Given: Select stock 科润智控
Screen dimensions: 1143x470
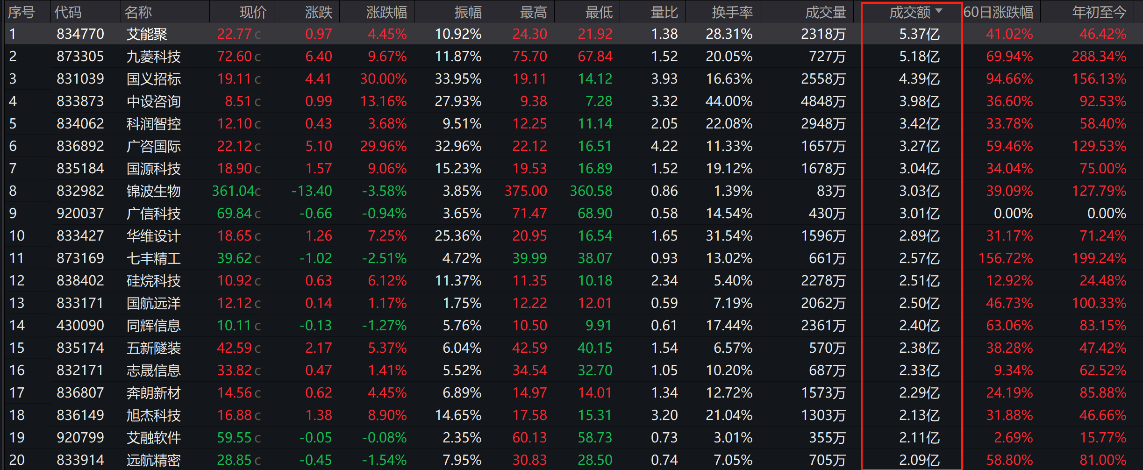Looking at the screenshot, I should coord(153,124).
